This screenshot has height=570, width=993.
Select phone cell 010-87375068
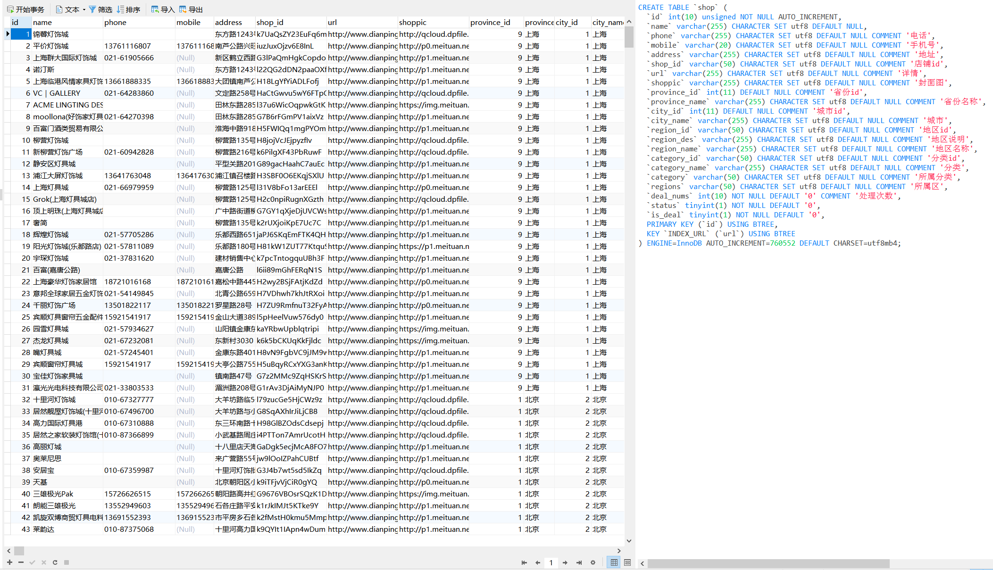[x=139, y=529]
